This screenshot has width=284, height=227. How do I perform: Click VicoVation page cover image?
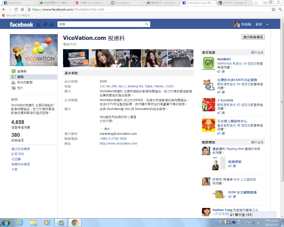pyautogui.click(x=34, y=50)
